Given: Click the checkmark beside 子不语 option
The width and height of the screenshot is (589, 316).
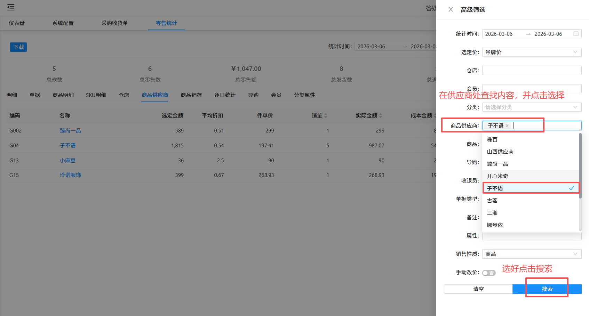Looking at the screenshot, I should coord(571,188).
